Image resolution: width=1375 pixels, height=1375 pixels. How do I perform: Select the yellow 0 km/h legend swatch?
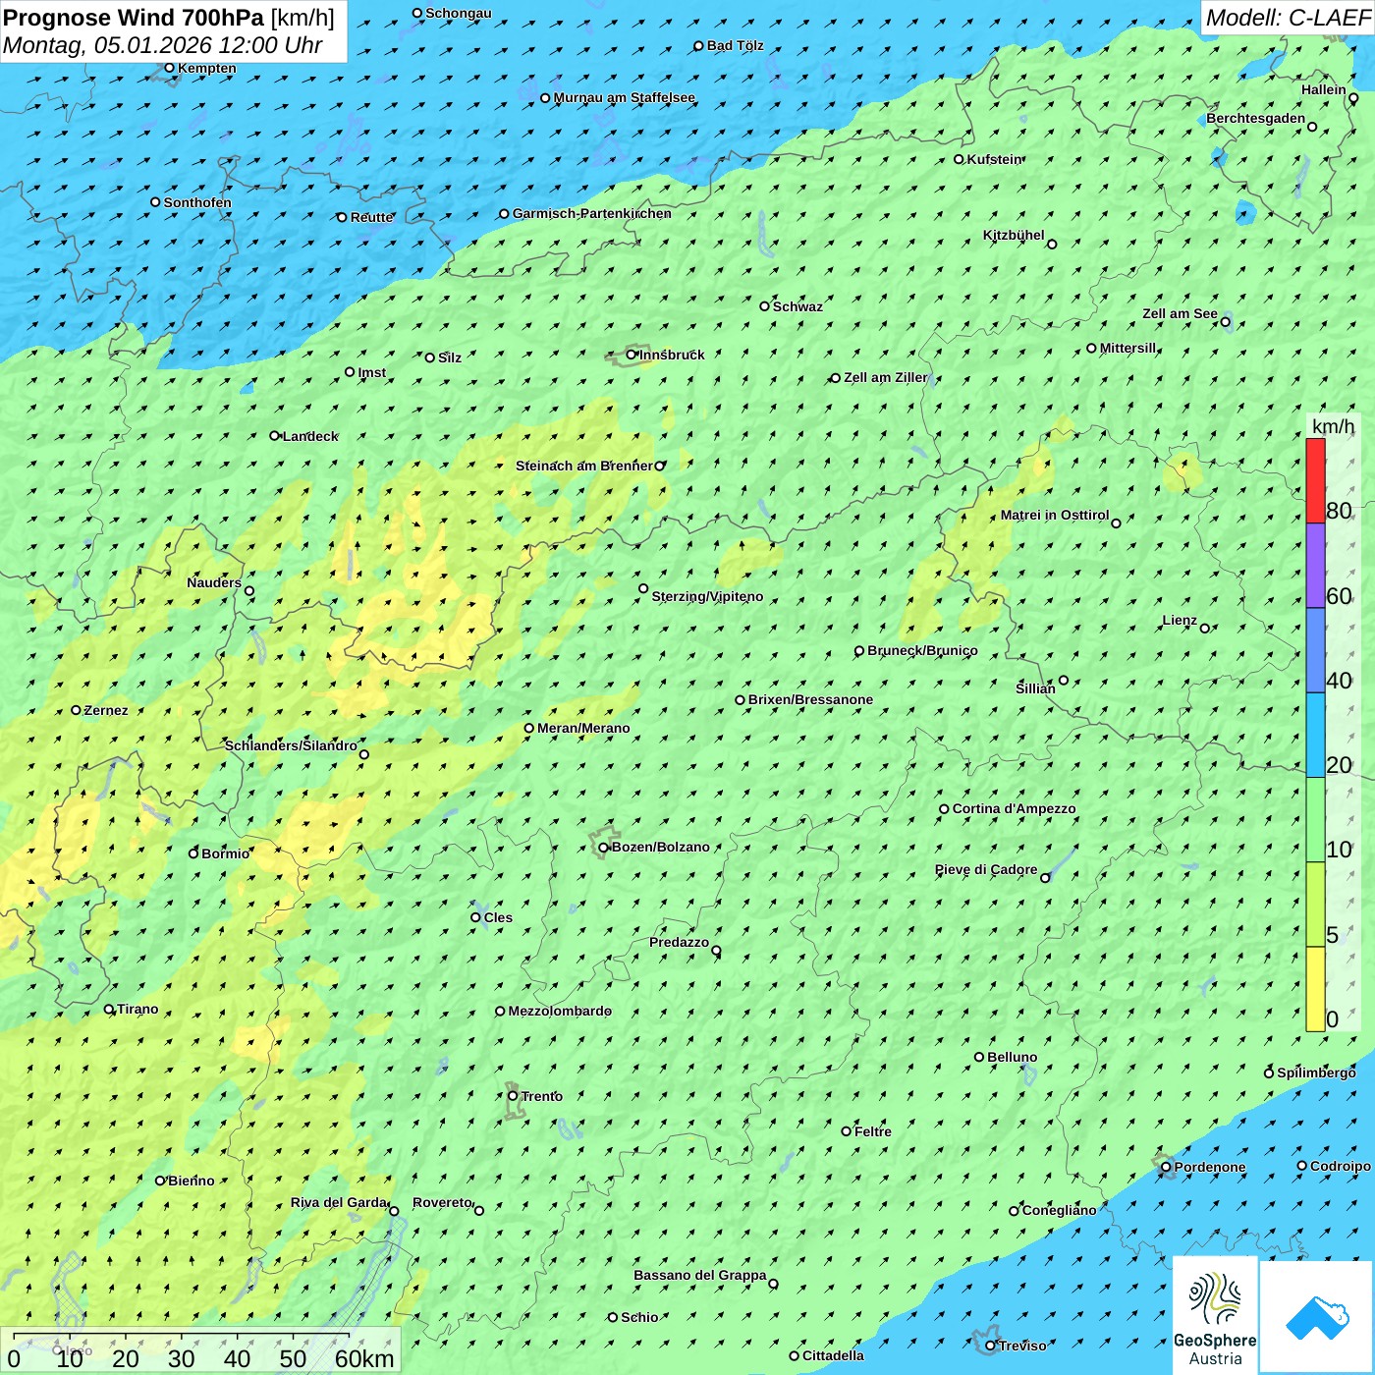1315,989
